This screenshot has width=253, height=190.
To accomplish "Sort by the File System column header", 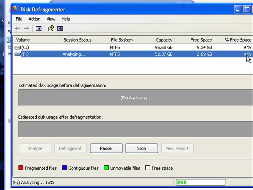I will (x=125, y=40).
